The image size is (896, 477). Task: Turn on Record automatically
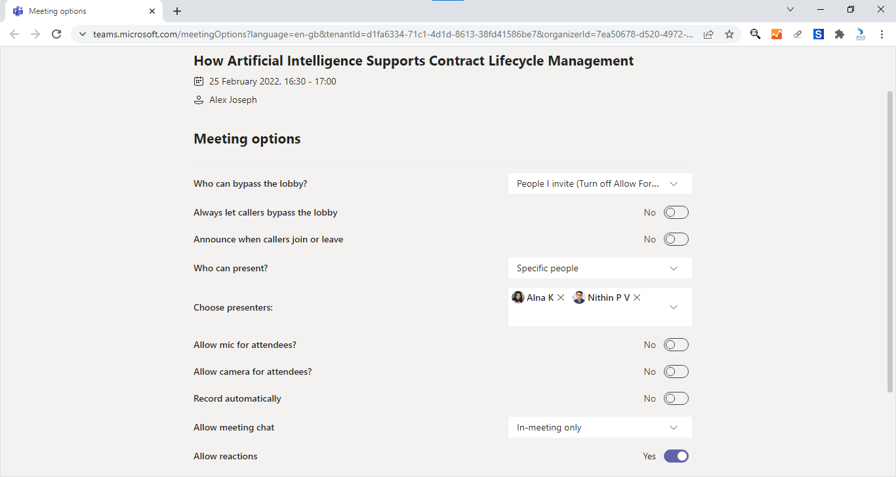coord(676,398)
